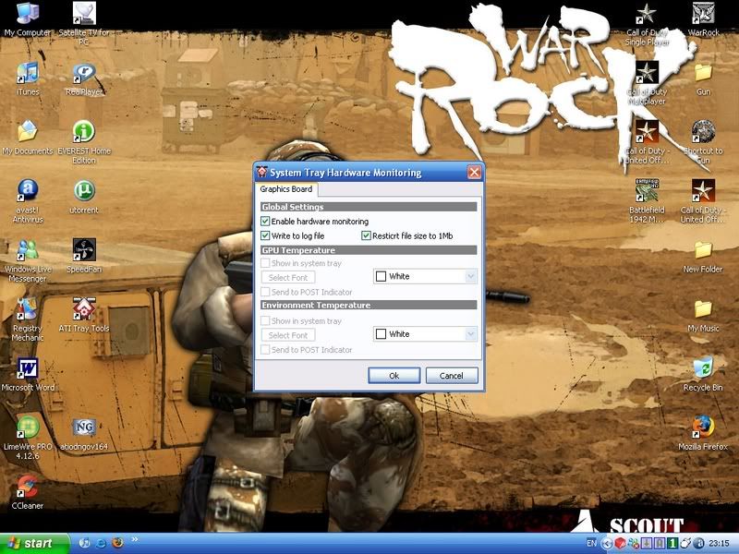Image resolution: width=739 pixels, height=554 pixels.
Task: Click the System Tray Hardware Monitoring title text
Action: click(x=345, y=173)
